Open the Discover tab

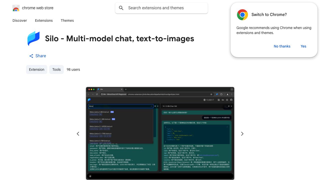(x=20, y=20)
